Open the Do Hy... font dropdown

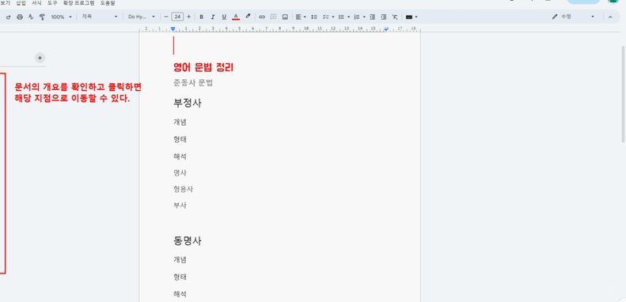(x=142, y=17)
